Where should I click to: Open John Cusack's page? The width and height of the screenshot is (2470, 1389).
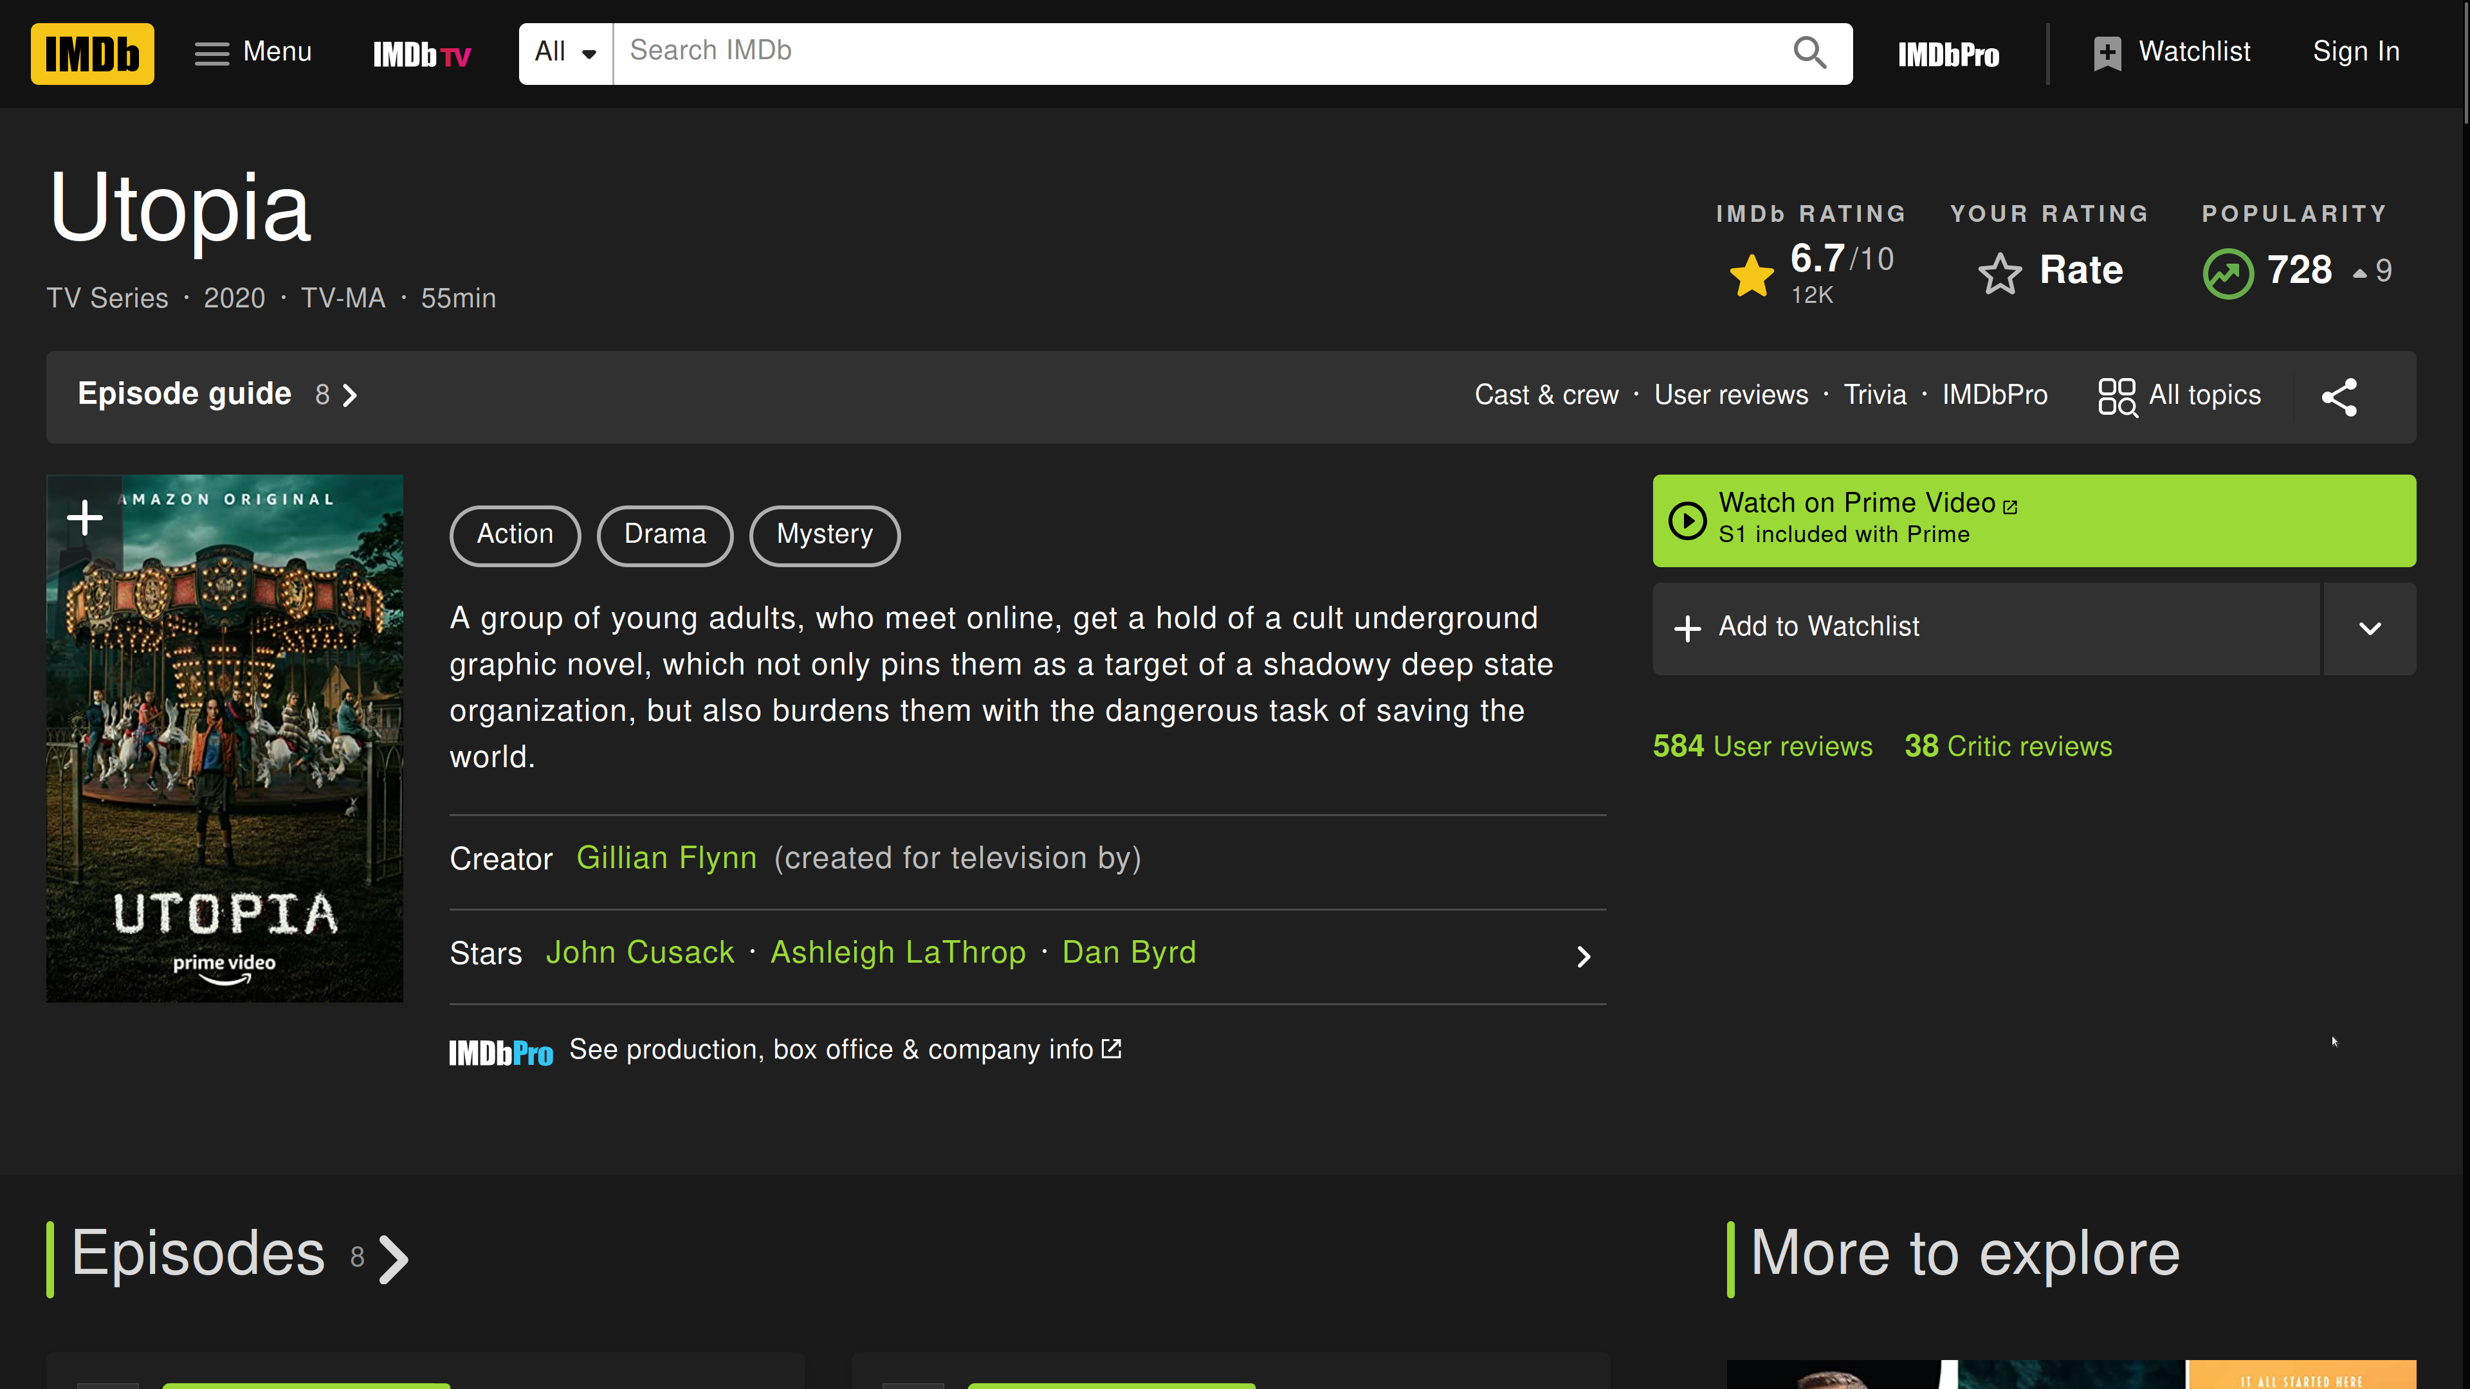tap(639, 953)
